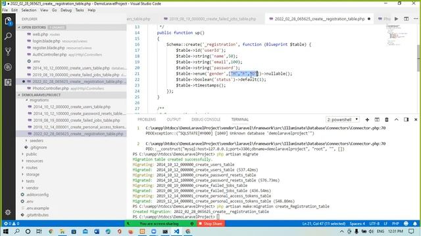The width and height of the screenshot is (421, 236).
Task: Click 'Ln 21, Col 47' in status bar
Action: coord(324,224)
